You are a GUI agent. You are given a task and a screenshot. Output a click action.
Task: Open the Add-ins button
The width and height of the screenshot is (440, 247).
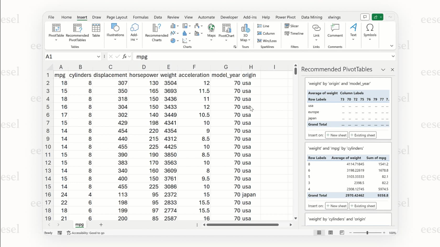coord(134,32)
